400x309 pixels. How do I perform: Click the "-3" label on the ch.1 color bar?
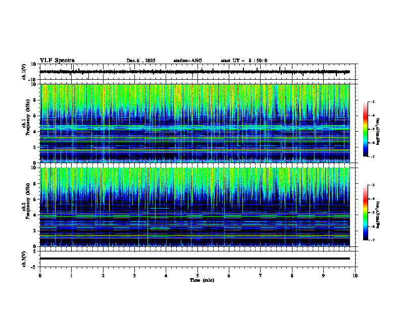(372, 101)
